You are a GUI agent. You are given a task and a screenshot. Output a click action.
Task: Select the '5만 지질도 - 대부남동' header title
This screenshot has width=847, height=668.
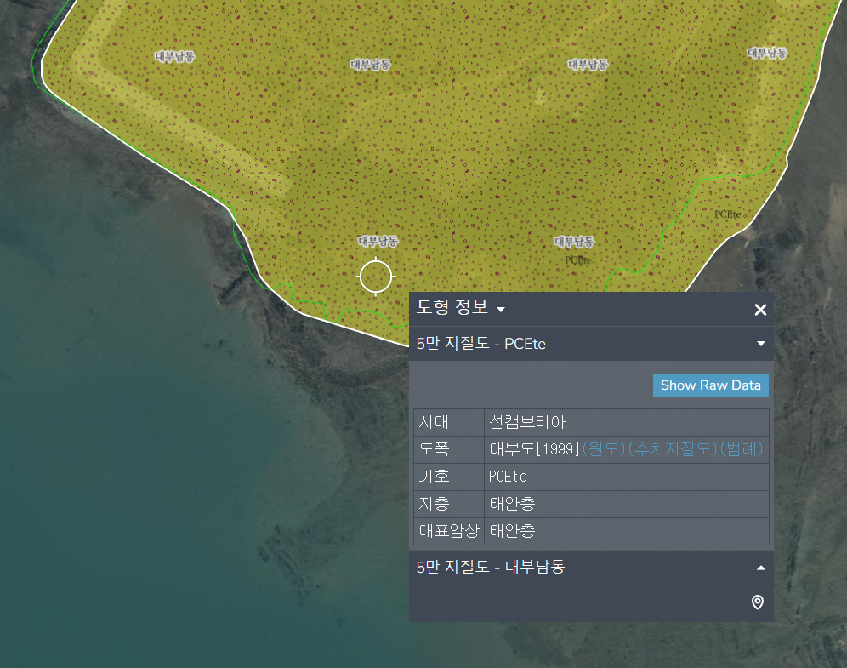(x=491, y=567)
